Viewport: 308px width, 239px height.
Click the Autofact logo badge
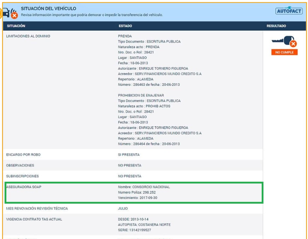pyautogui.click(x=289, y=11)
